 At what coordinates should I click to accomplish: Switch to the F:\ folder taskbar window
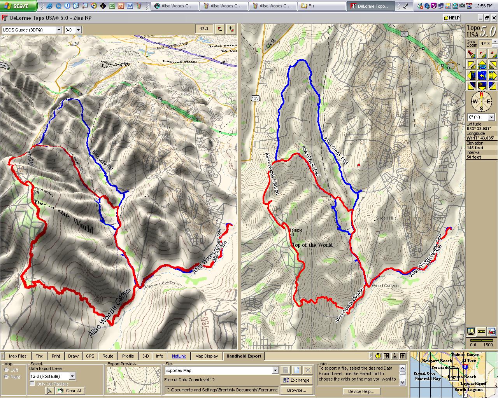click(321, 6)
